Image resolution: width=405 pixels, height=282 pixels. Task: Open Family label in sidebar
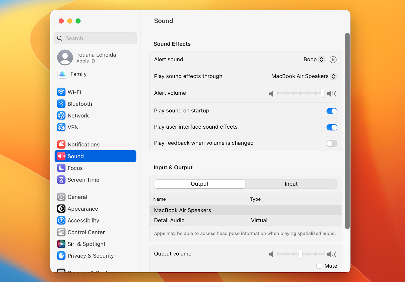point(78,74)
